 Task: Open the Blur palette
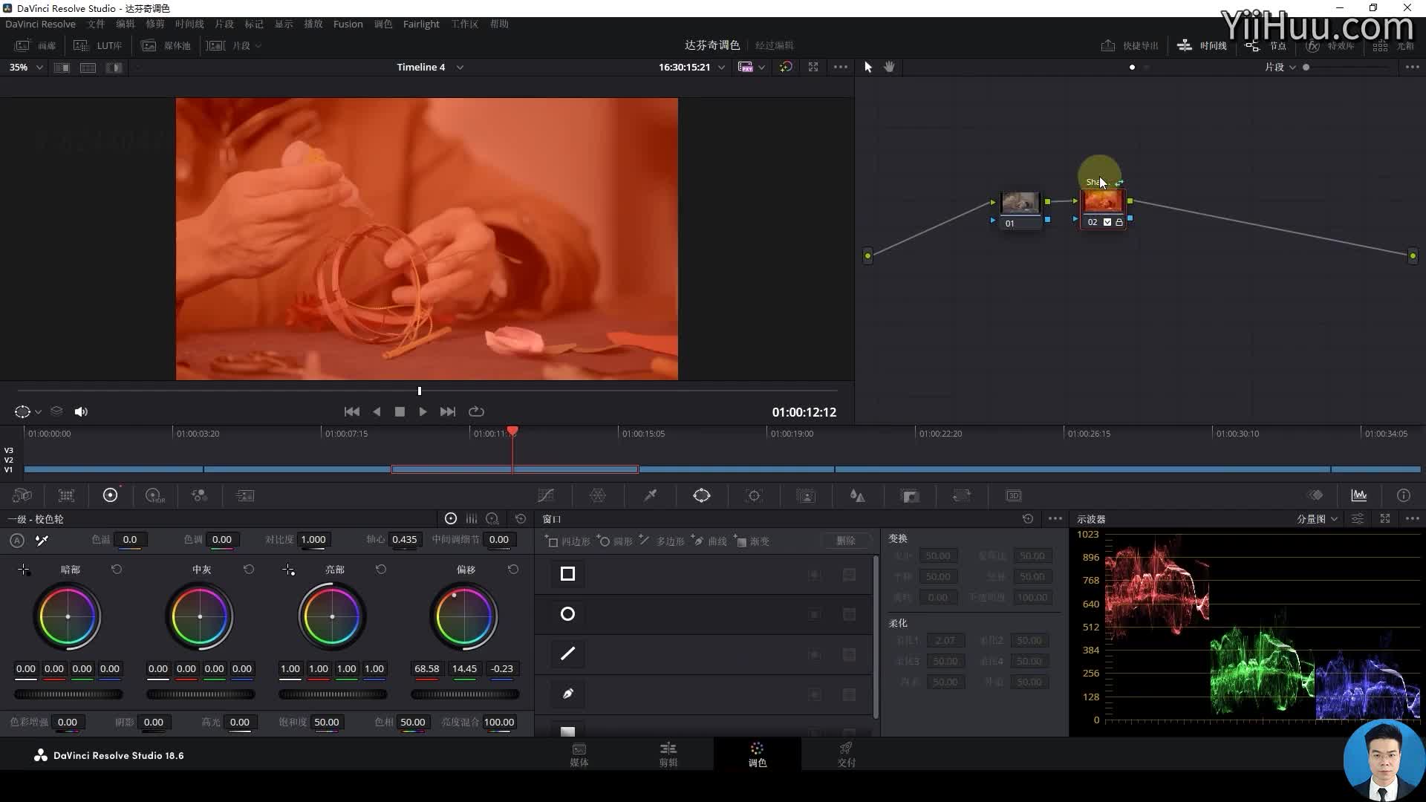[858, 495]
